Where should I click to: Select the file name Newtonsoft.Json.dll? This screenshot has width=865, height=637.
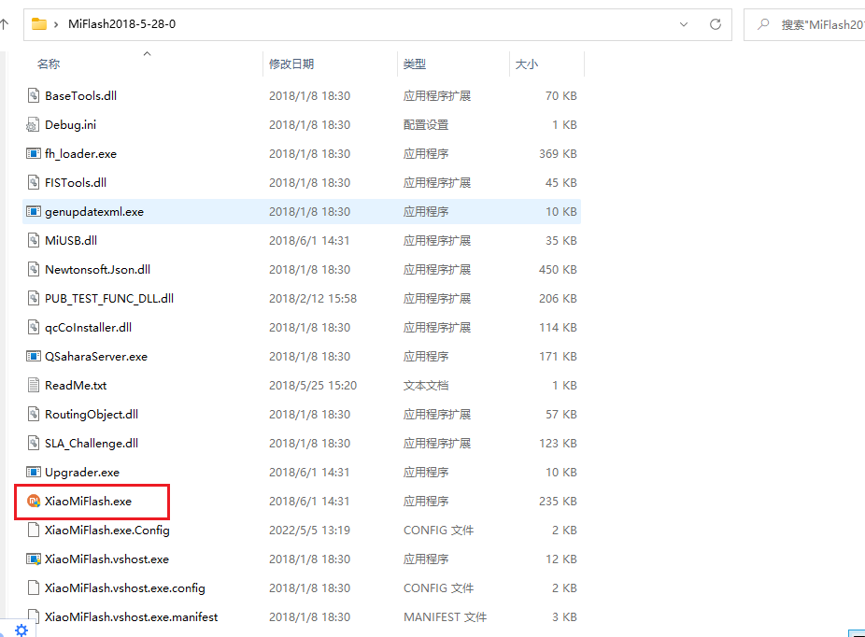tap(98, 269)
